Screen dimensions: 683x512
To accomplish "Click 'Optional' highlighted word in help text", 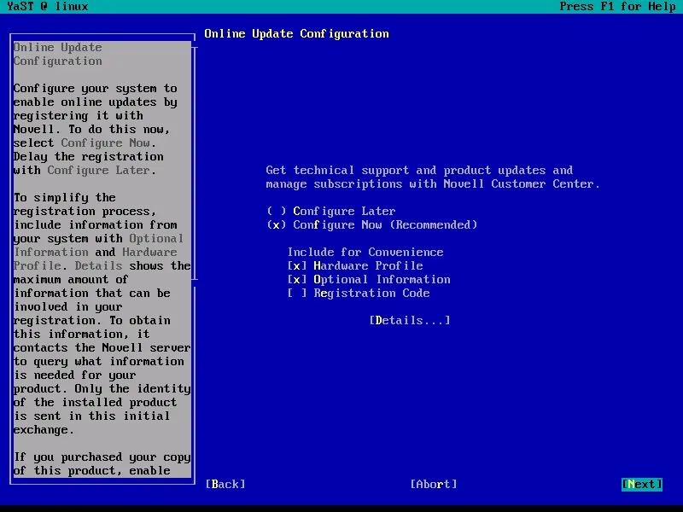I will click(156, 239).
